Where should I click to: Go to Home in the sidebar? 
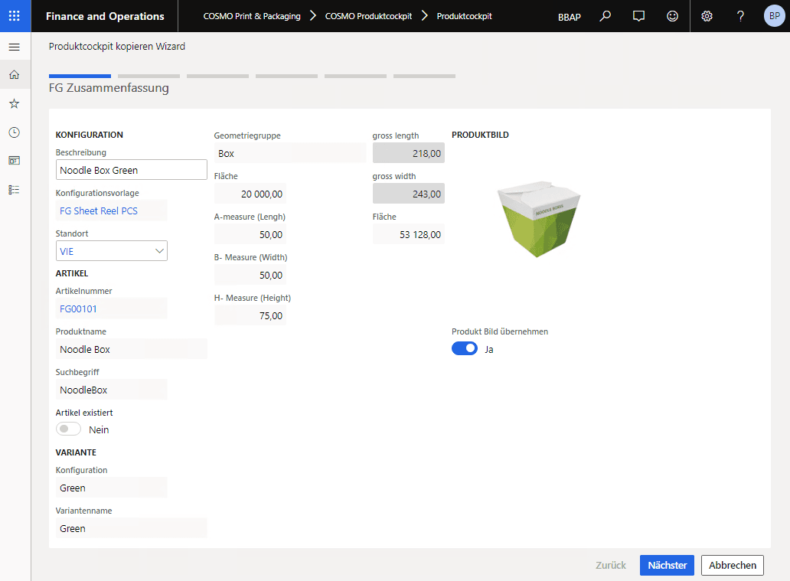pos(14,75)
